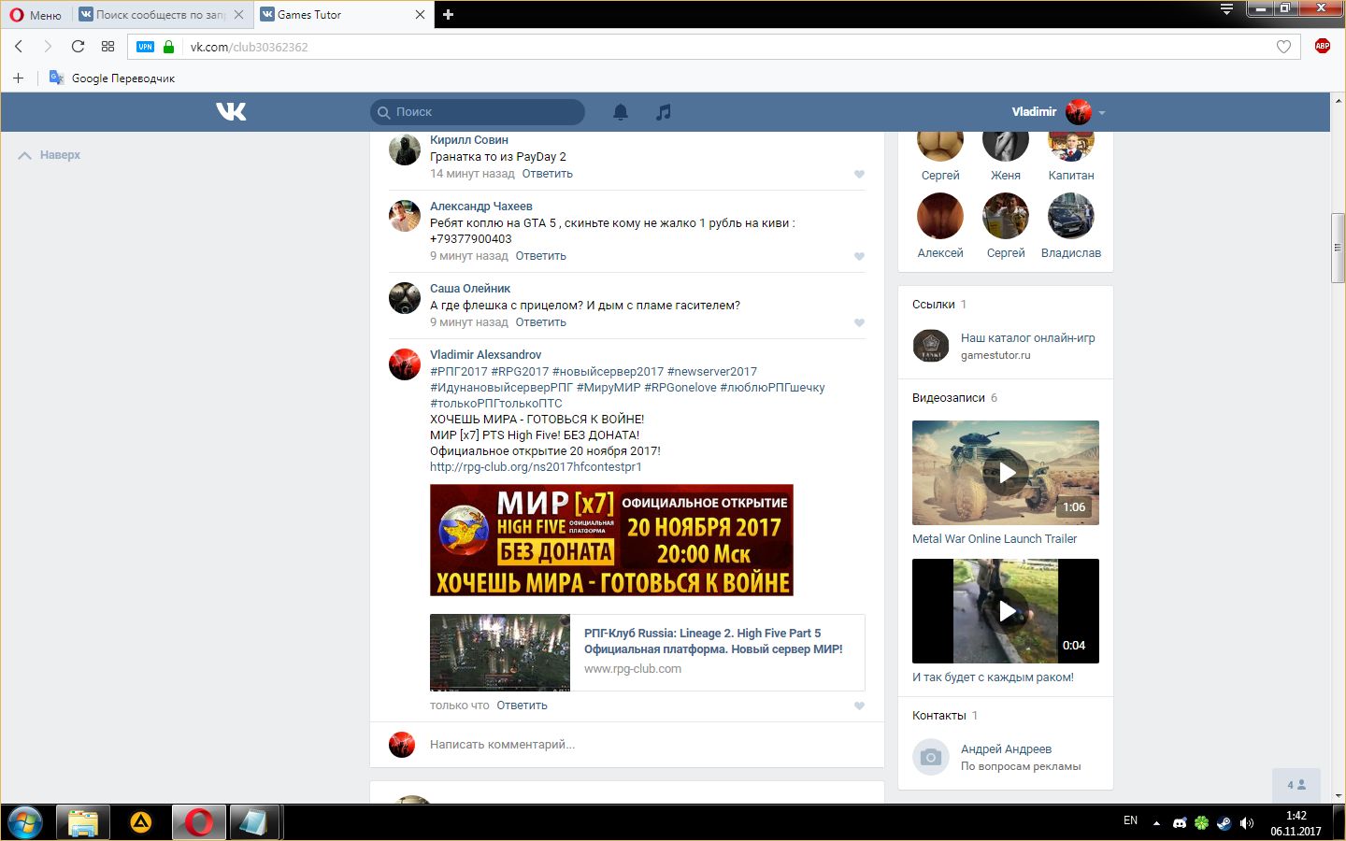Like Саша Олейник's comment
1346x841 pixels.
point(859,323)
